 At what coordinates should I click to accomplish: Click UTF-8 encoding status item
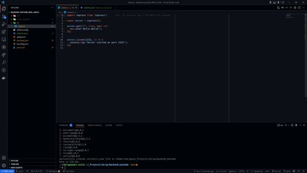tap(241, 171)
